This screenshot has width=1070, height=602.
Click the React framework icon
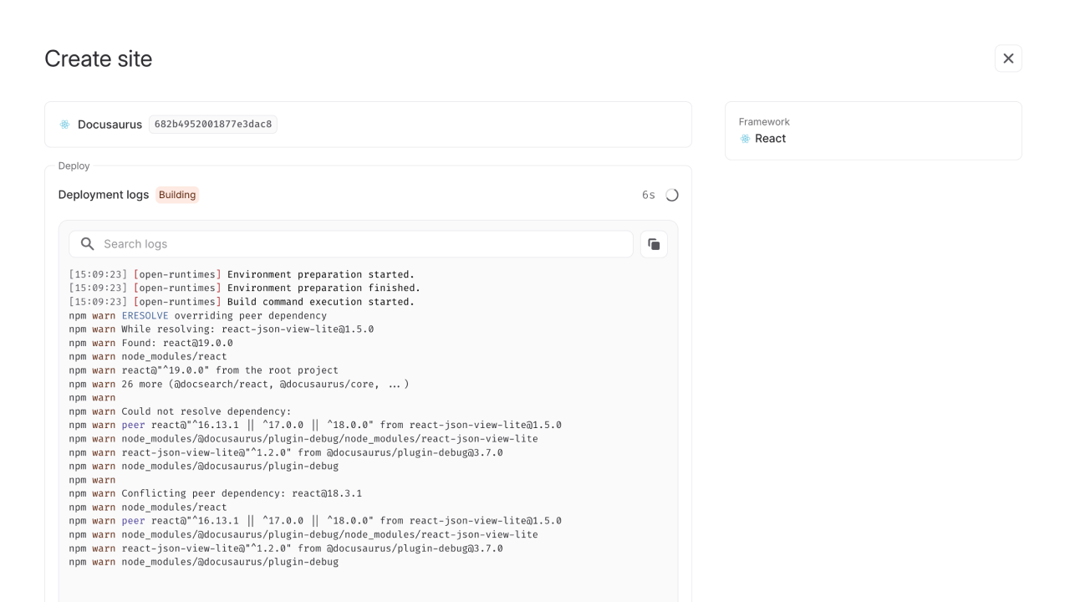(x=745, y=139)
